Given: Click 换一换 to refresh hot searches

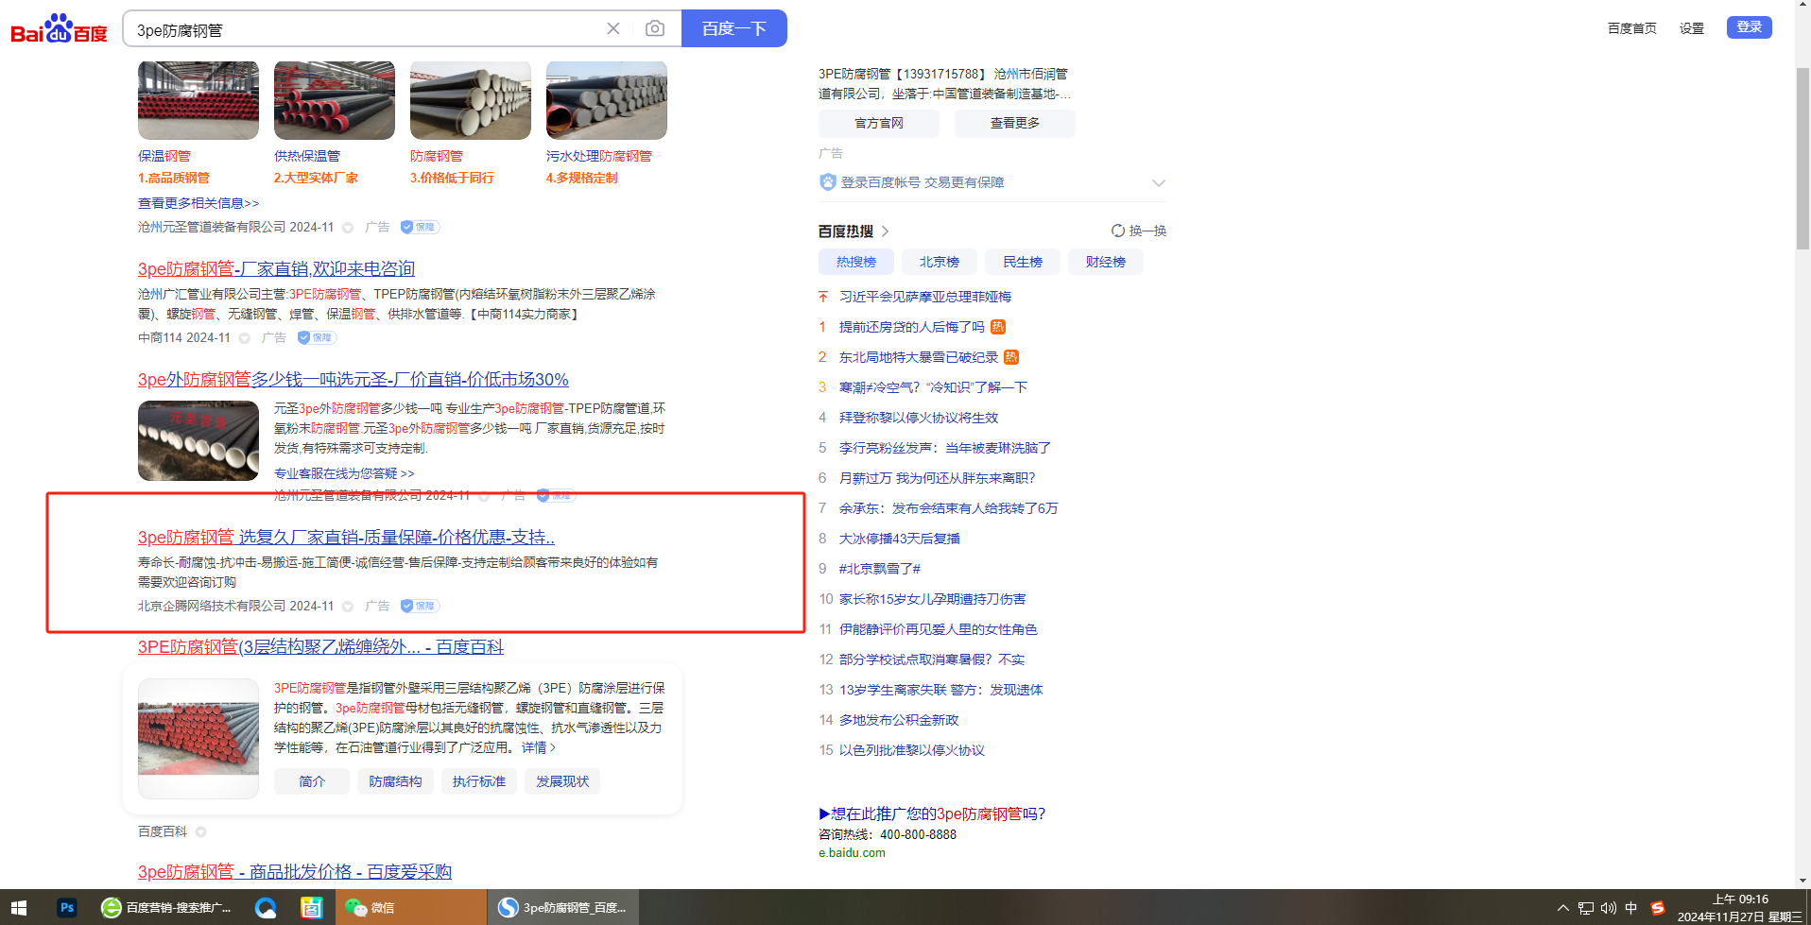Looking at the screenshot, I should click(x=1147, y=231).
